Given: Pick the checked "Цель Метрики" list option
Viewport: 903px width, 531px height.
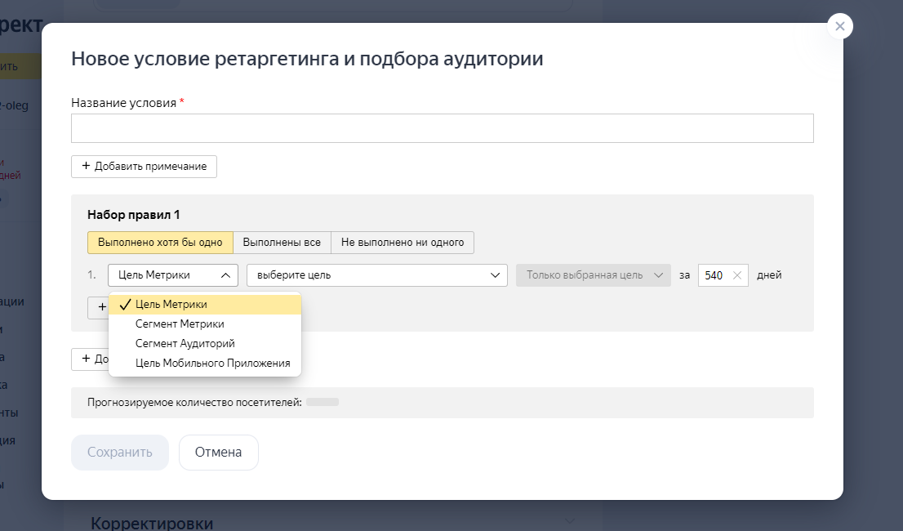Looking at the screenshot, I should pyautogui.click(x=171, y=304).
